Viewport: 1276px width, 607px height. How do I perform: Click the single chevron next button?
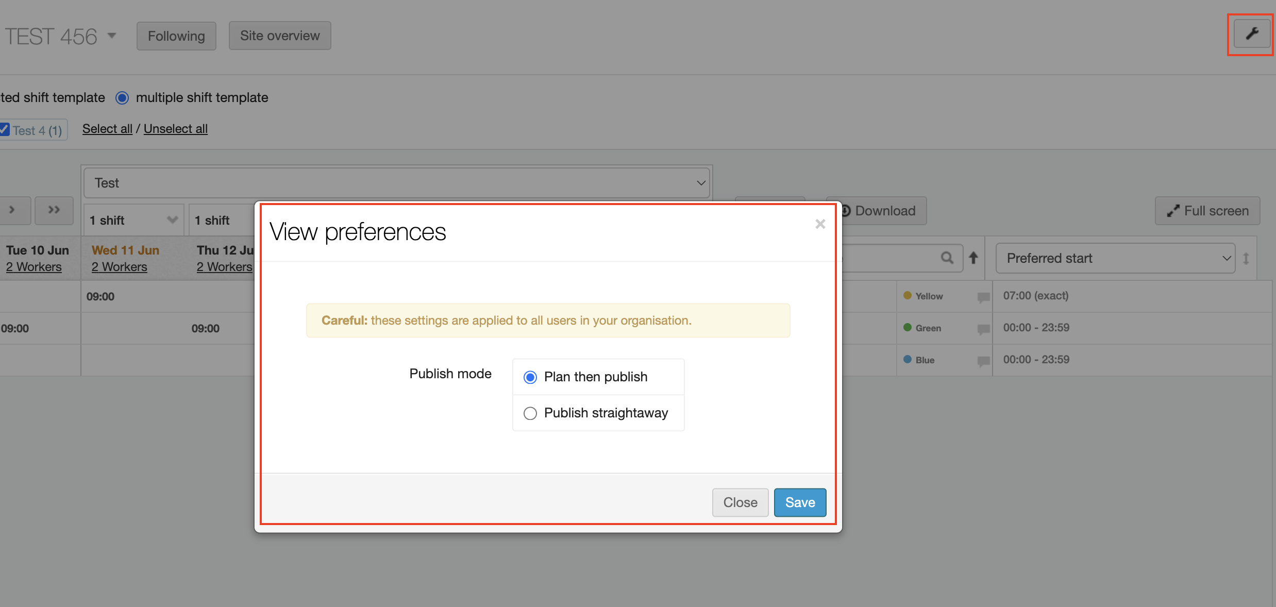(x=12, y=210)
